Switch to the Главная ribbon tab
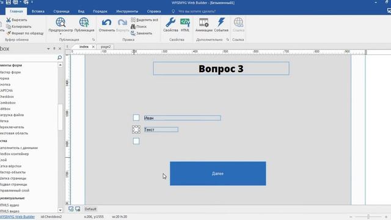 coord(16,11)
